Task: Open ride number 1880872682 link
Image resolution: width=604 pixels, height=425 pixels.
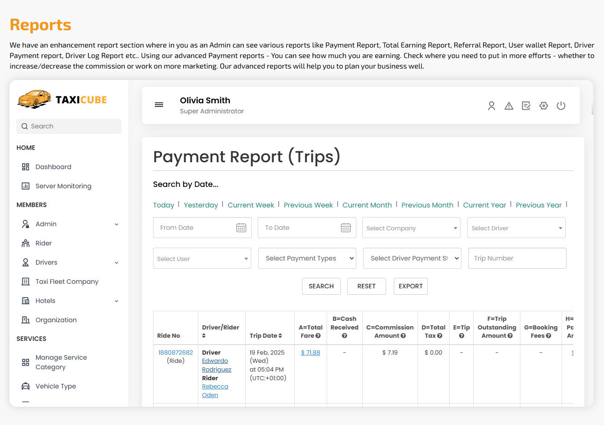Action: (176, 353)
